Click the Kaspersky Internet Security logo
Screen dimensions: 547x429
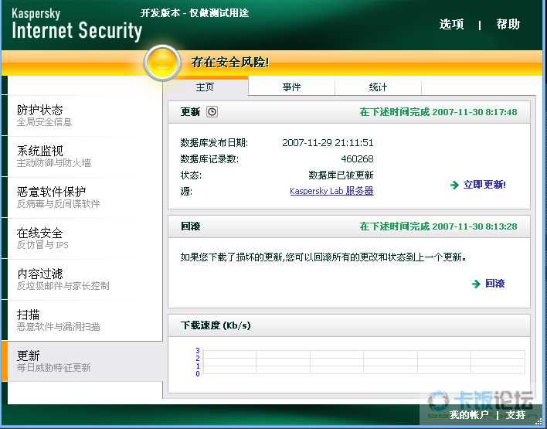tap(76, 25)
